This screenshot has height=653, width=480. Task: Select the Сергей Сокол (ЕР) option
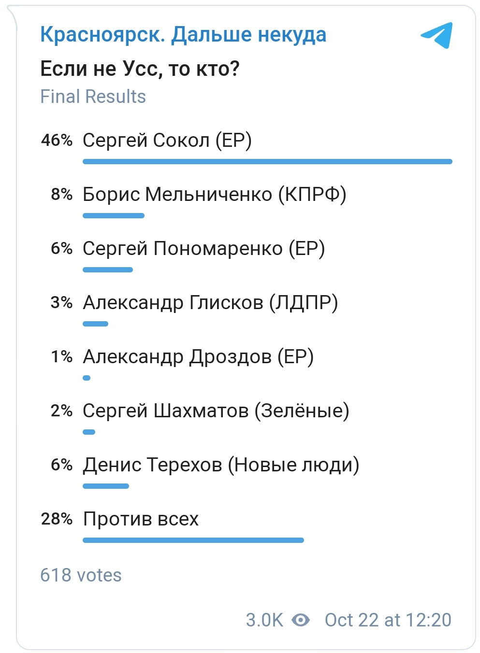167,141
